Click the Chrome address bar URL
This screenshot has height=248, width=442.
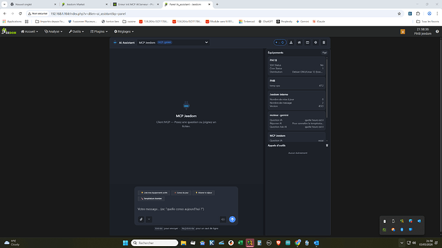click(x=88, y=13)
